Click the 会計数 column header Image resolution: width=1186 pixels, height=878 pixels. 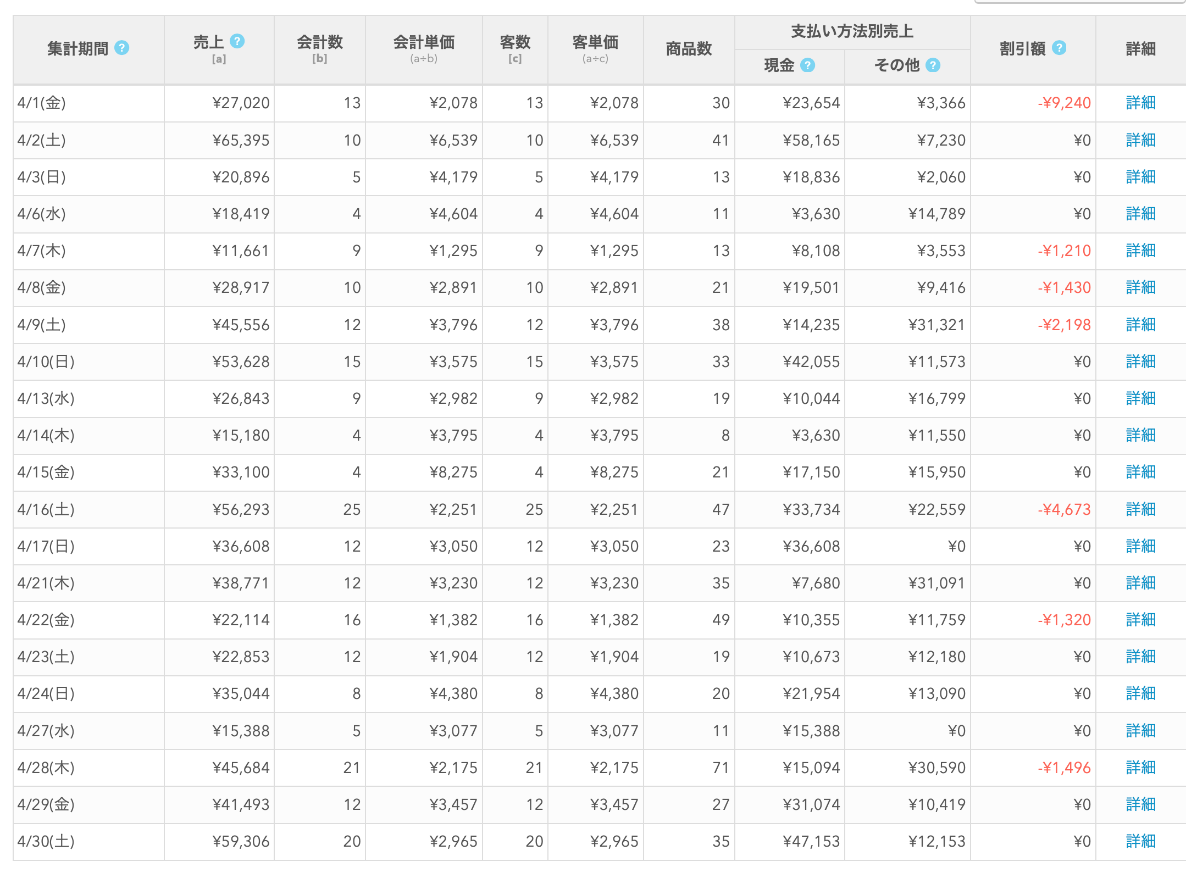pos(320,49)
